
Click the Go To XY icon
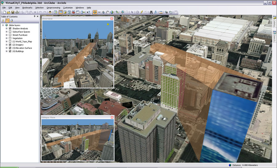[x=155, y=12]
